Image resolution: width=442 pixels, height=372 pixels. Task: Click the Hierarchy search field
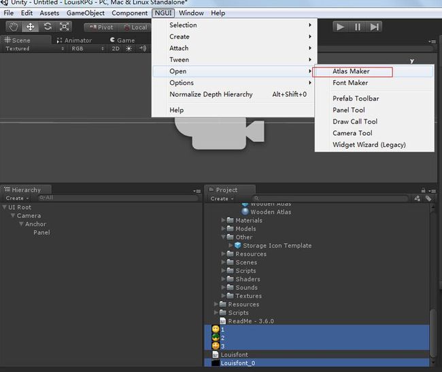click(x=118, y=198)
